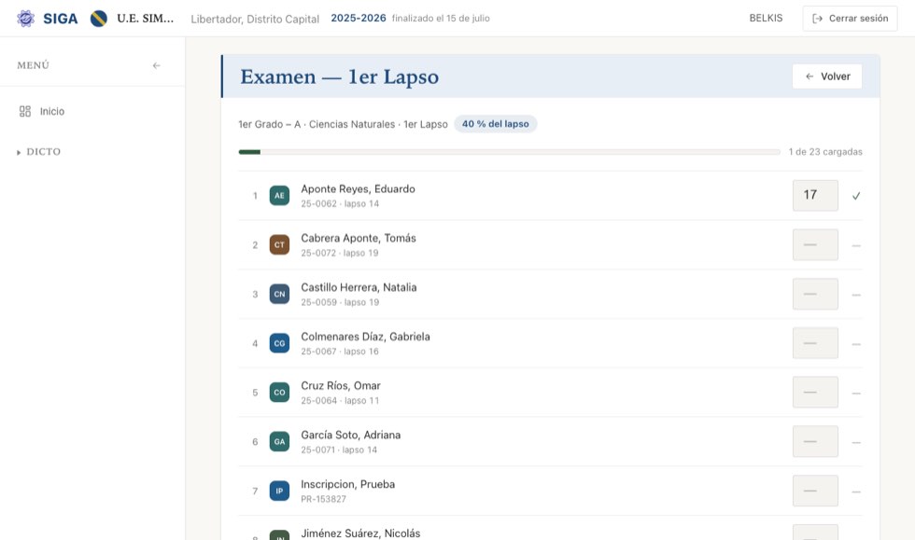This screenshot has height=540, width=915.
Task: Click the CO avatar for Cruz Ríos
Action: (279, 393)
